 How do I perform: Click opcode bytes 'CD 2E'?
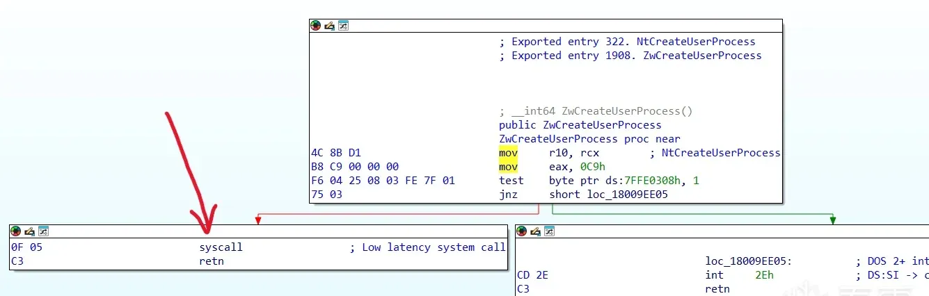532,275
